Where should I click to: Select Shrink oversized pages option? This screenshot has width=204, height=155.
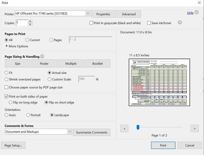click(6, 79)
